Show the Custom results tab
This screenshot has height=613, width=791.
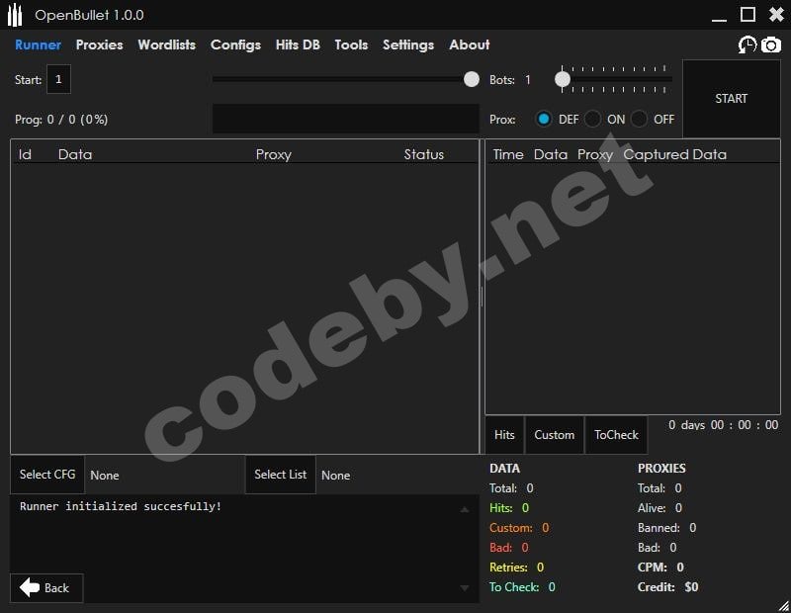click(555, 434)
